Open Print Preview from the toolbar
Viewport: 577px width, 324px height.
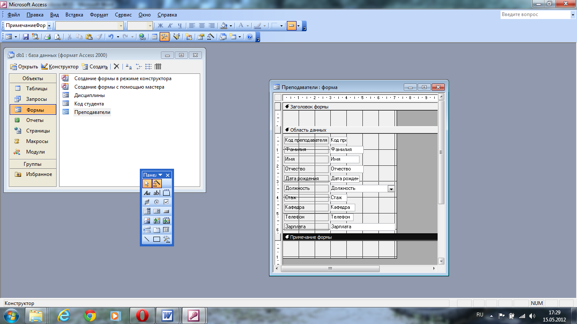tap(57, 37)
